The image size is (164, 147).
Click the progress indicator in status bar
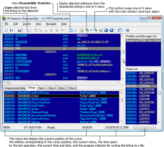pyautogui.click(x=144, y=128)
